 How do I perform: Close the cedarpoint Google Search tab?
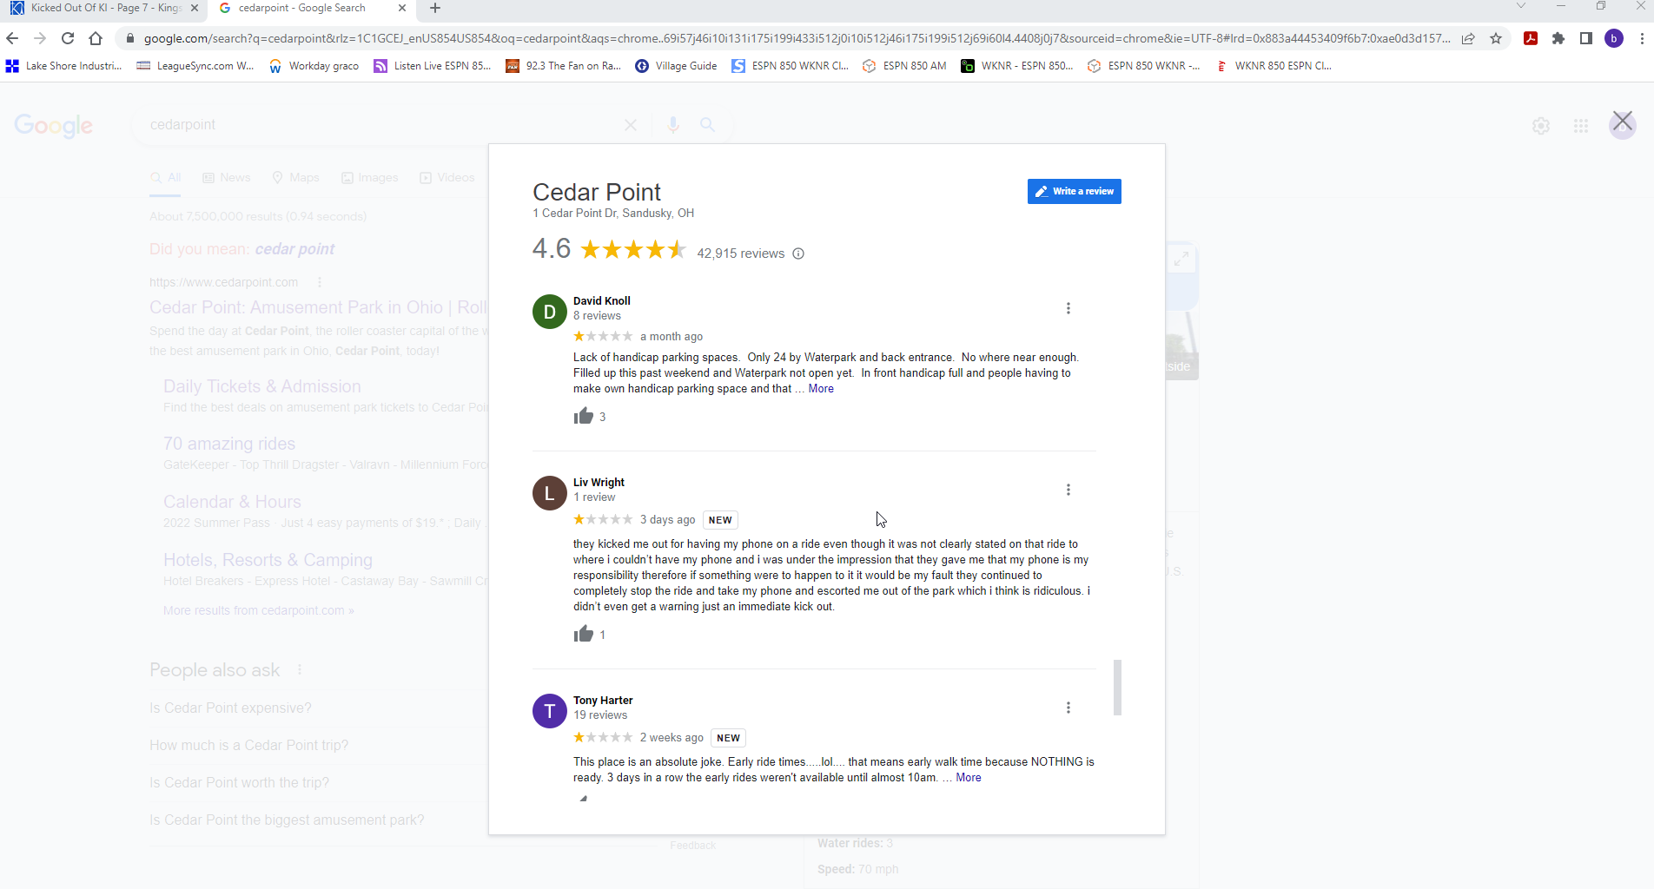[401, 8]
